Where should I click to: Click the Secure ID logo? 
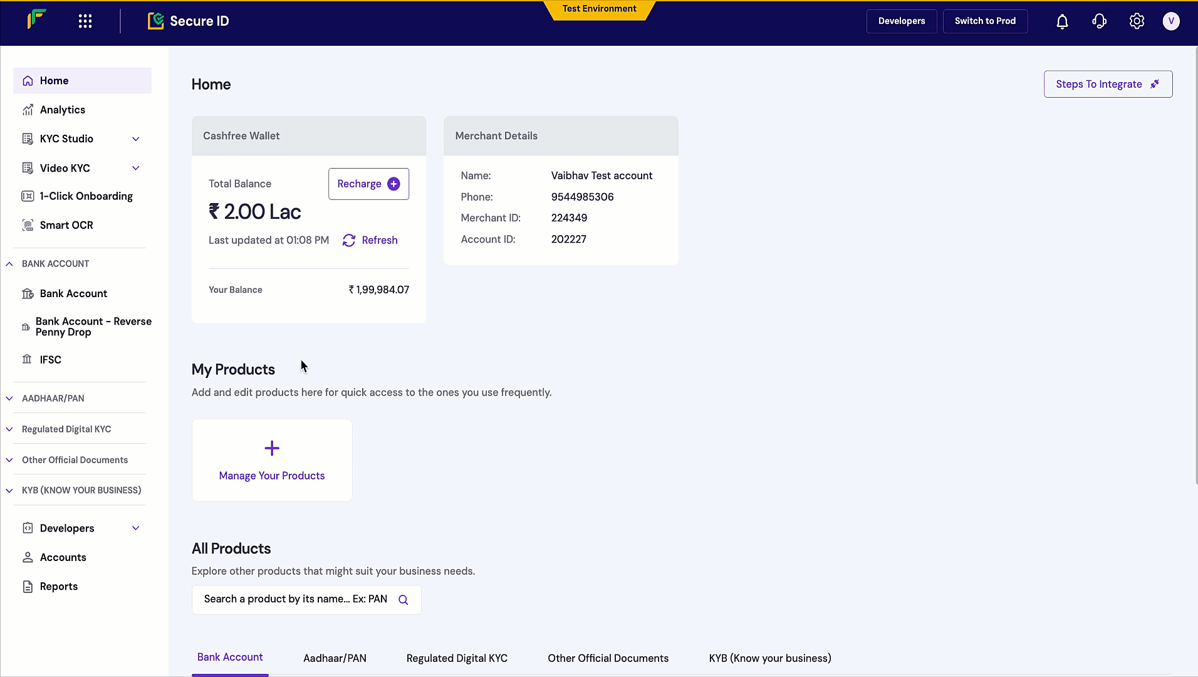(189, 21)
